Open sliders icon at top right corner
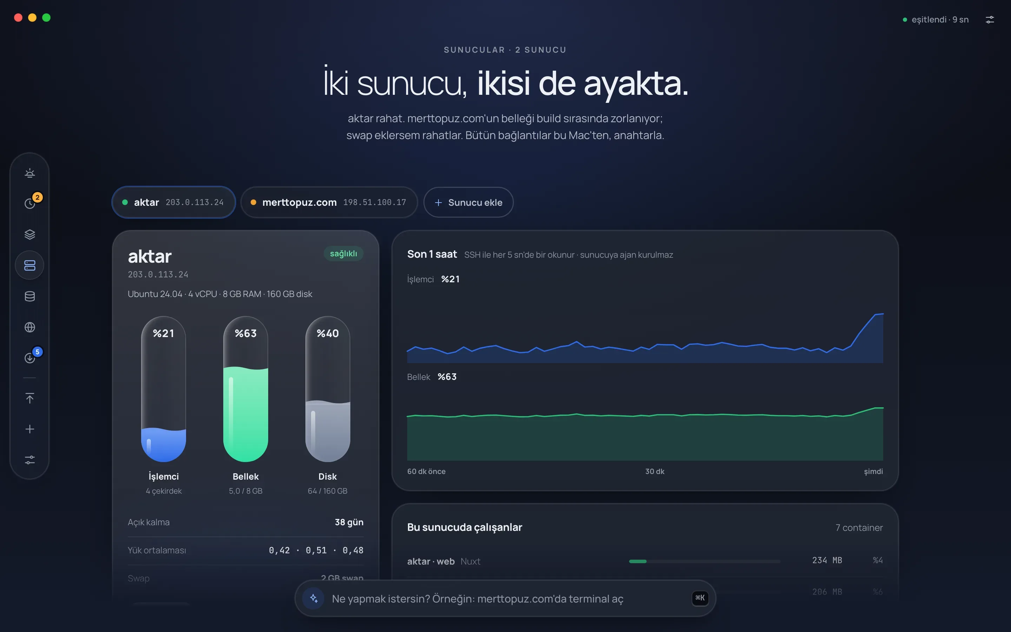Screen dimensions: 1011x632 (990, 20)
